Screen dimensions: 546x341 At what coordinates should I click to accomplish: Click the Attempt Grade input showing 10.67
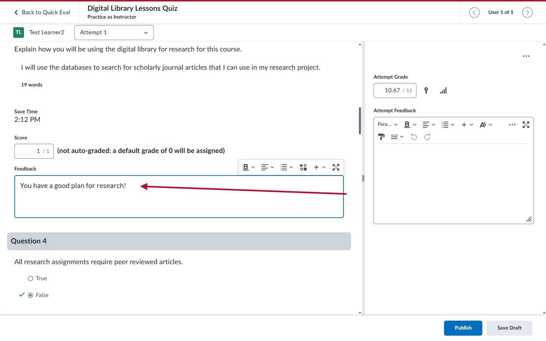click(x=395, y=90)
